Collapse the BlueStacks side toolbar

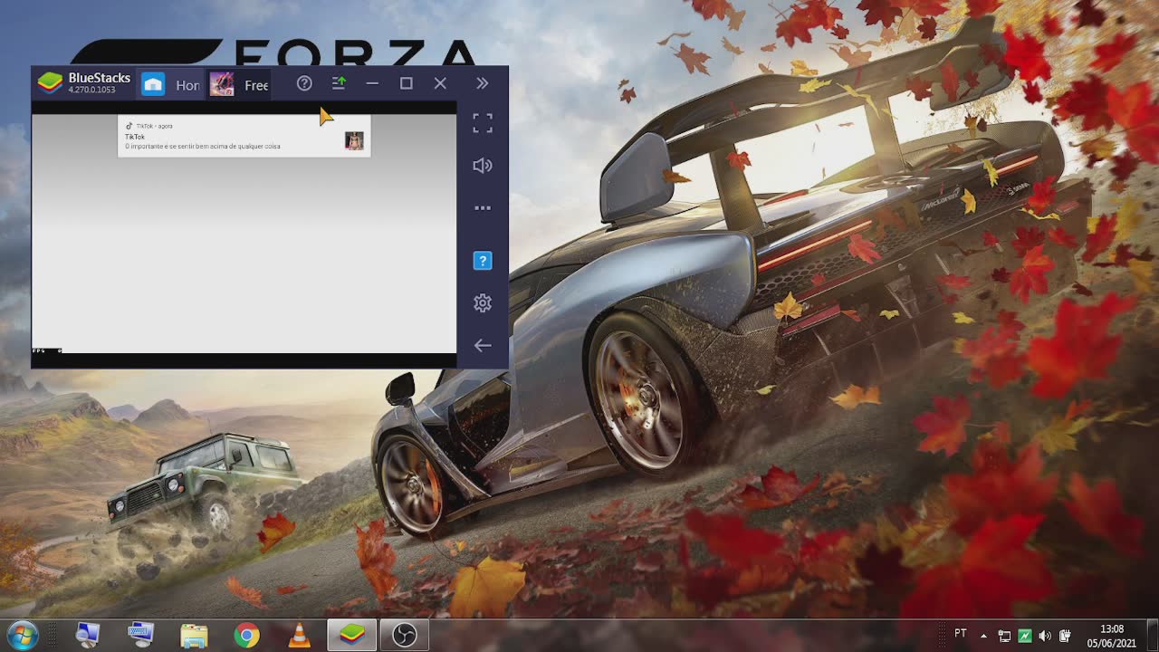483,83
